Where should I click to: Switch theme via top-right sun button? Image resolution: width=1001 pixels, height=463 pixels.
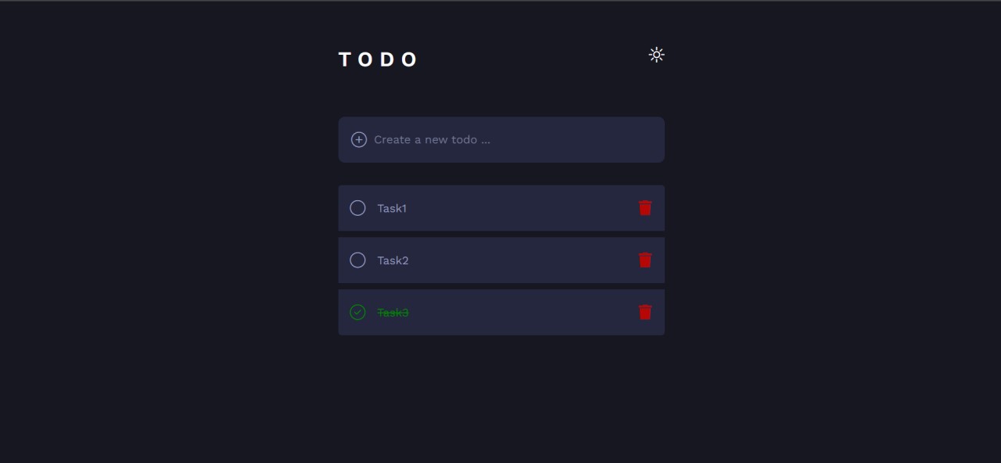[657, 55]
